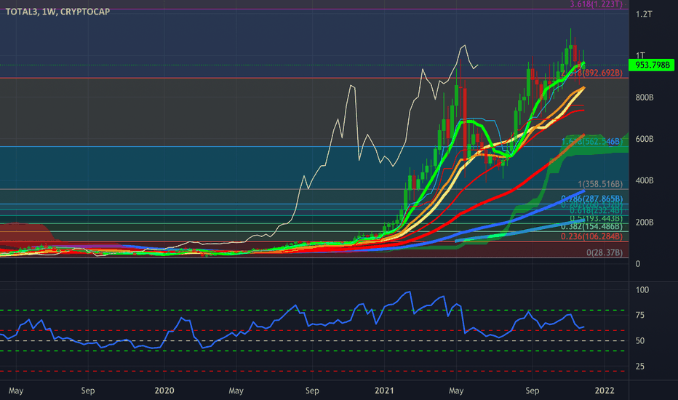678x400 pixels.
Task: Click the 0.5(193.443B) Fibonacci label
Action: click(x=596, y=218)
